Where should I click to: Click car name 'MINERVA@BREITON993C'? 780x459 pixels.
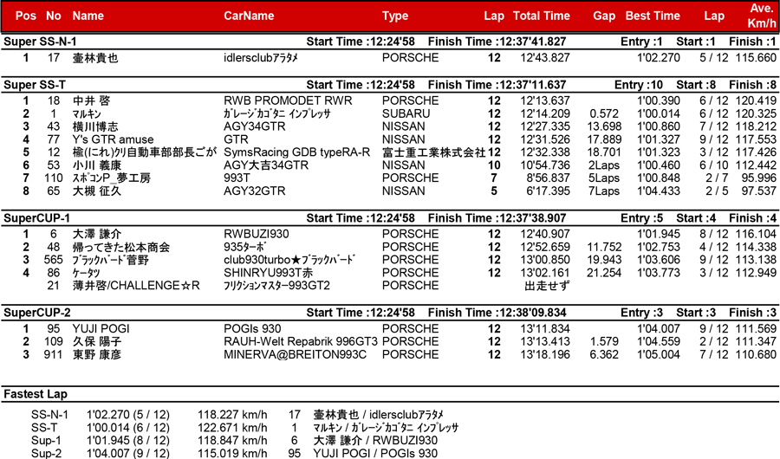point(295,355)
